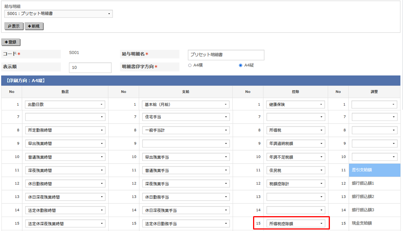Expand the 基本給（月給） dropdown

click(x=185, y=105)
